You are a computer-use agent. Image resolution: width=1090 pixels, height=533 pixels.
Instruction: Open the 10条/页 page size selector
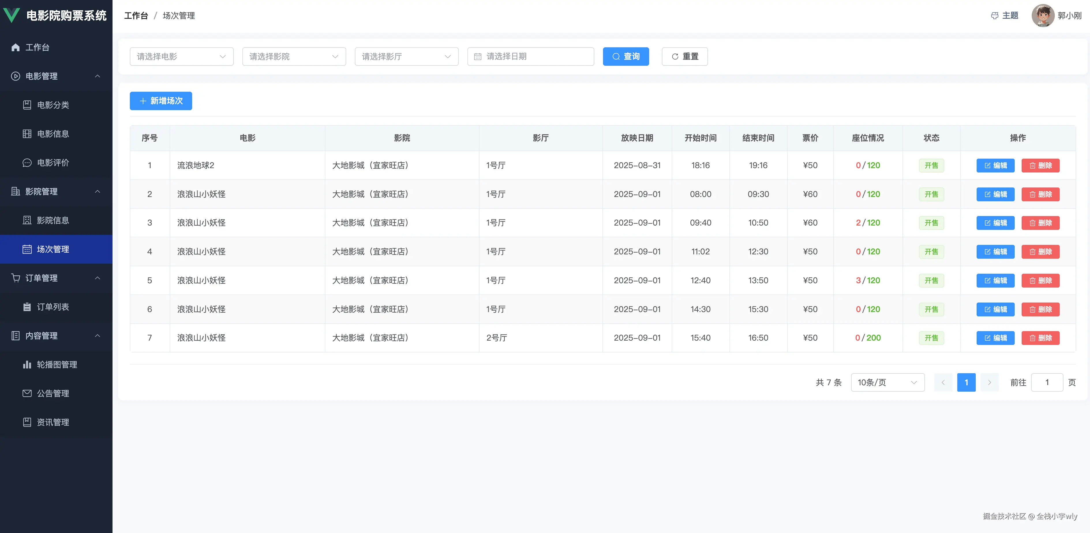[887, 382]
